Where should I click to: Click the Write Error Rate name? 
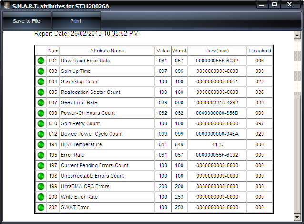coord(79,197)
